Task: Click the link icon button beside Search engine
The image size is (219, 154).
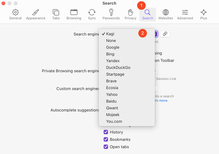Action: pyautogui.click(x=165, y=34)
